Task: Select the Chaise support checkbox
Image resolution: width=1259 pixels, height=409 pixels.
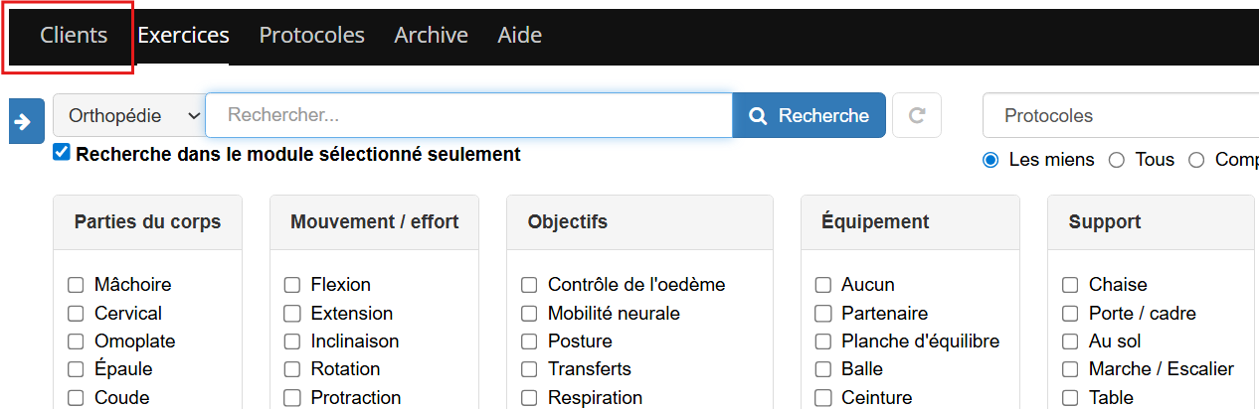Action: 1070,285
